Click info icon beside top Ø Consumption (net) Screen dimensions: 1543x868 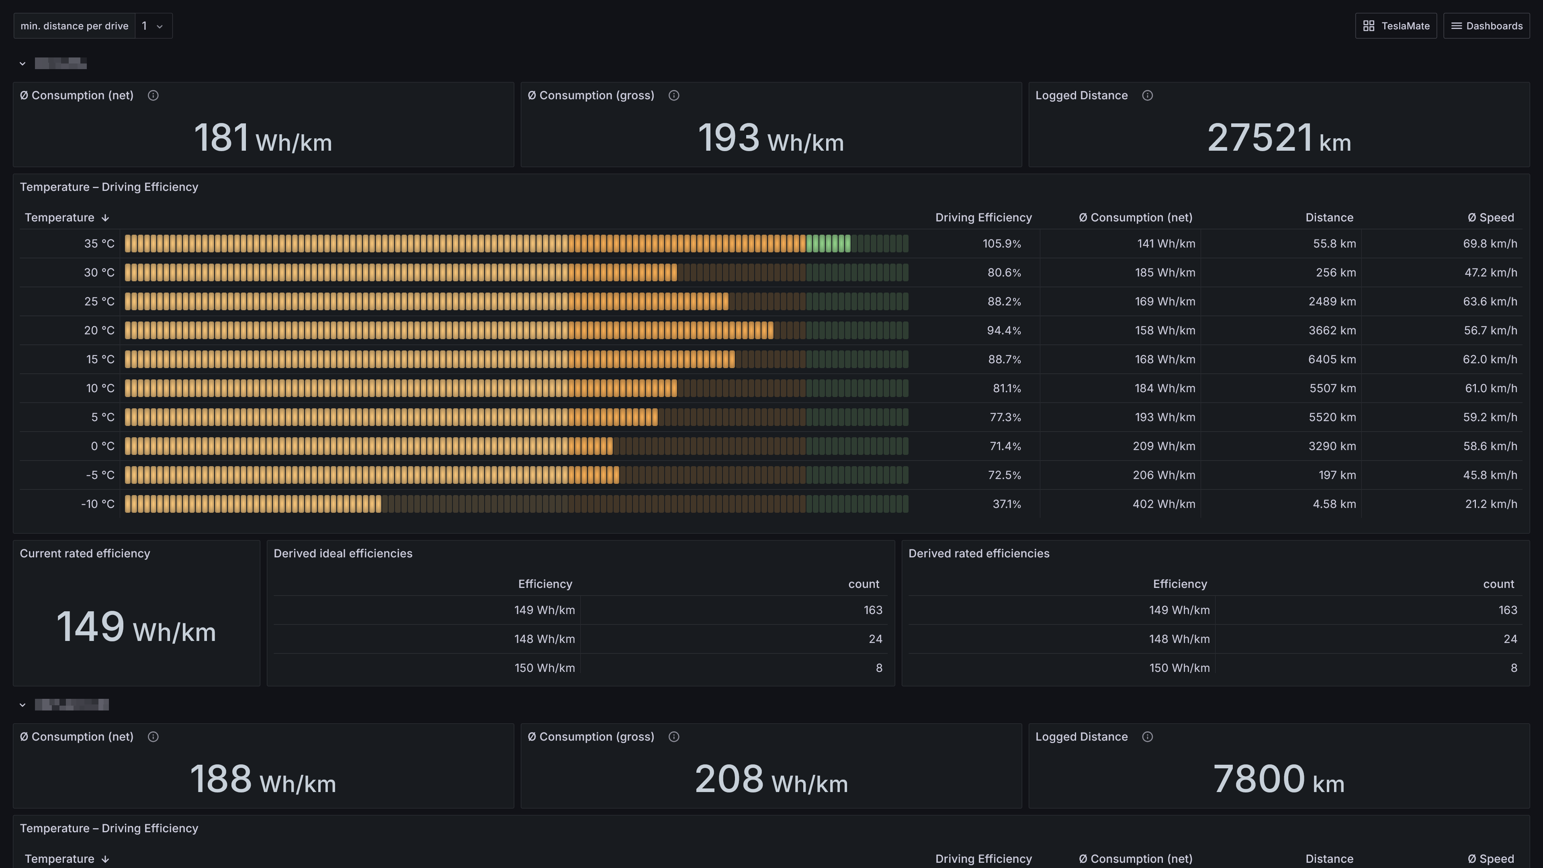(153, 96)
